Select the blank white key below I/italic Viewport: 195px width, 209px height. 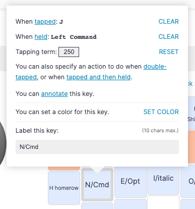click(x=163, y=202)
